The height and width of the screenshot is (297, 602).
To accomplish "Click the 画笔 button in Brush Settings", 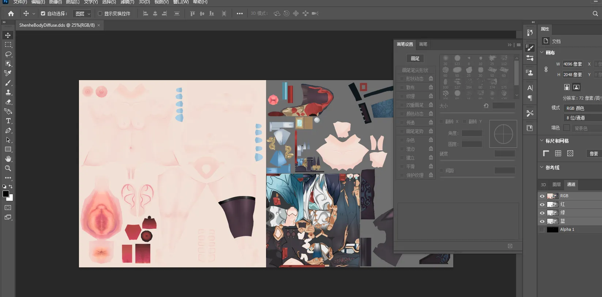I will coord(415,59).
